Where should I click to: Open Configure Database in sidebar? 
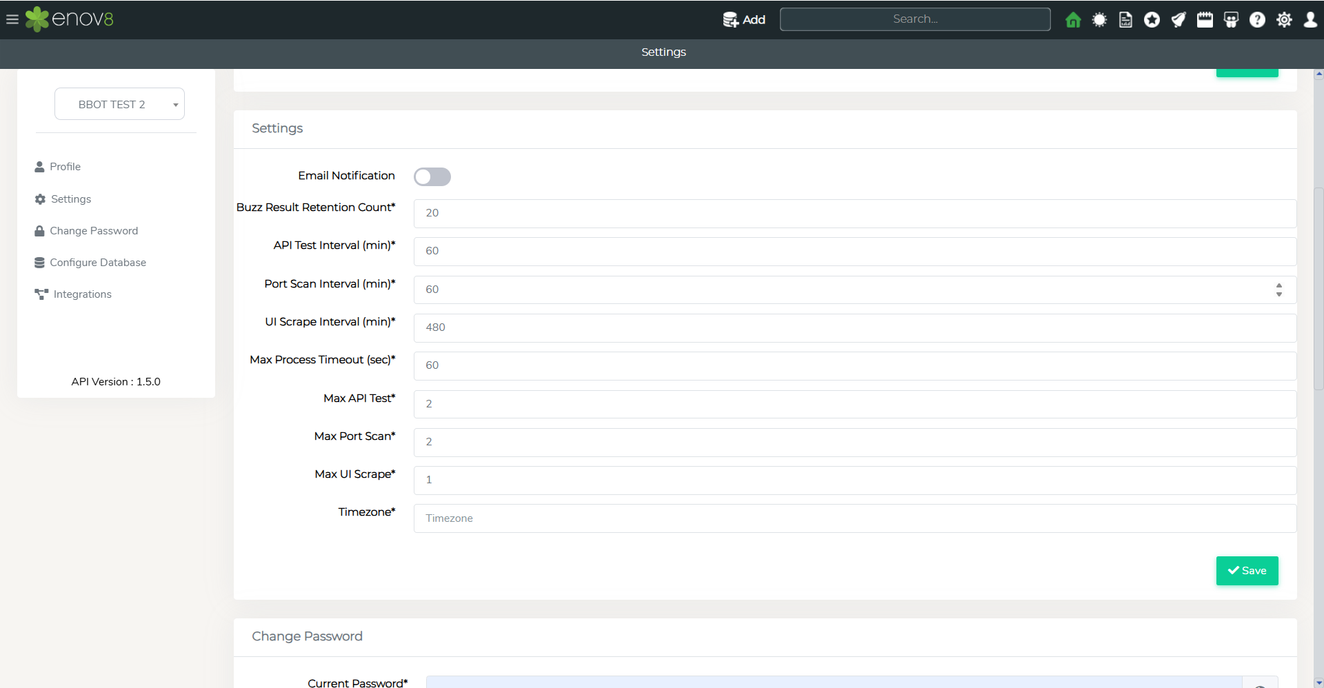click(97, 263)
